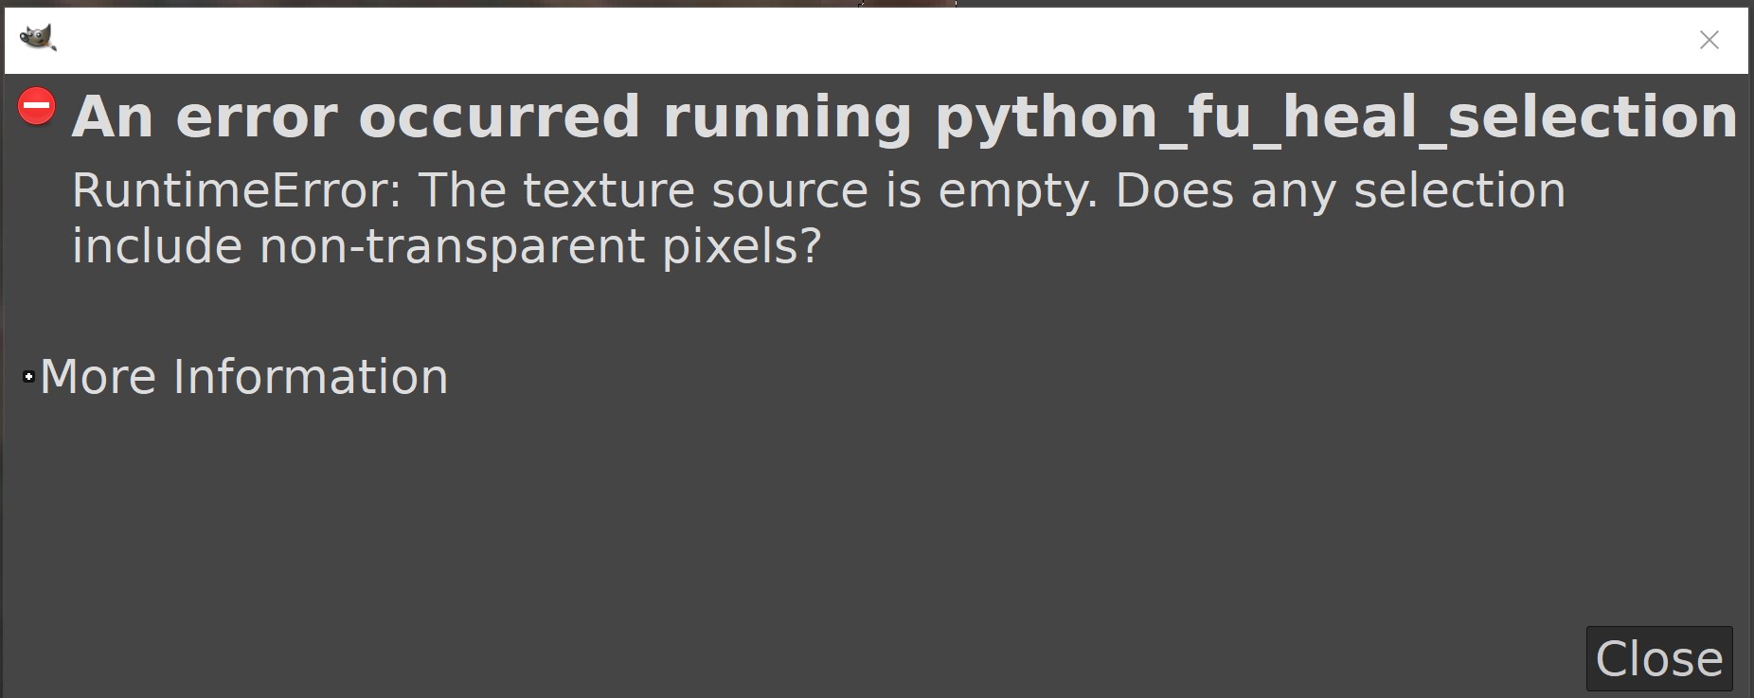Click "Does any selection" in the error message

pos(1340,191)
